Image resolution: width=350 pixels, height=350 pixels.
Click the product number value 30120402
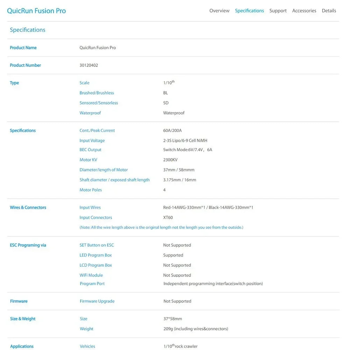coord(89,65)
